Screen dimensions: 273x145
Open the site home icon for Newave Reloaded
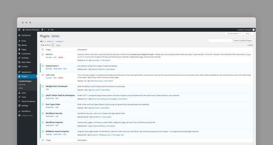(24, 30)
